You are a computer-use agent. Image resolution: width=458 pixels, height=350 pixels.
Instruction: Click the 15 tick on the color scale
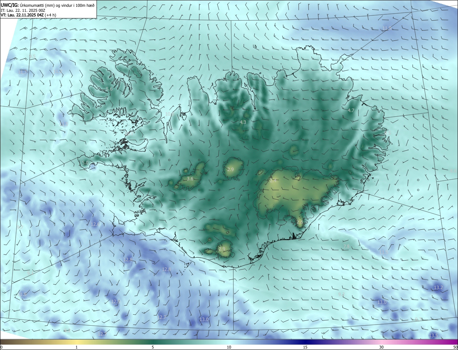pos(305,347)
